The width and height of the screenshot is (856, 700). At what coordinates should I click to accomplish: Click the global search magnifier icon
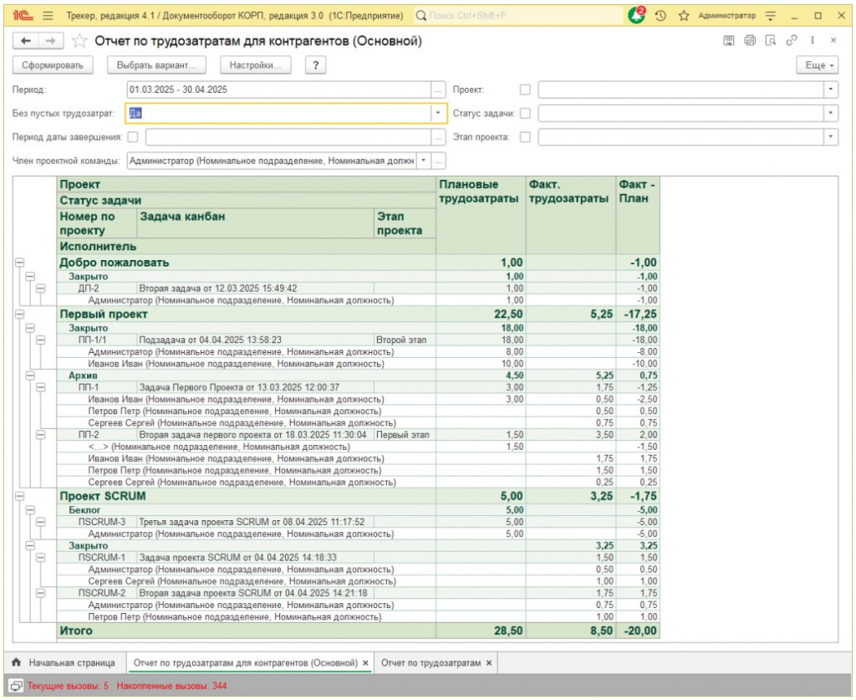point(421,16)
